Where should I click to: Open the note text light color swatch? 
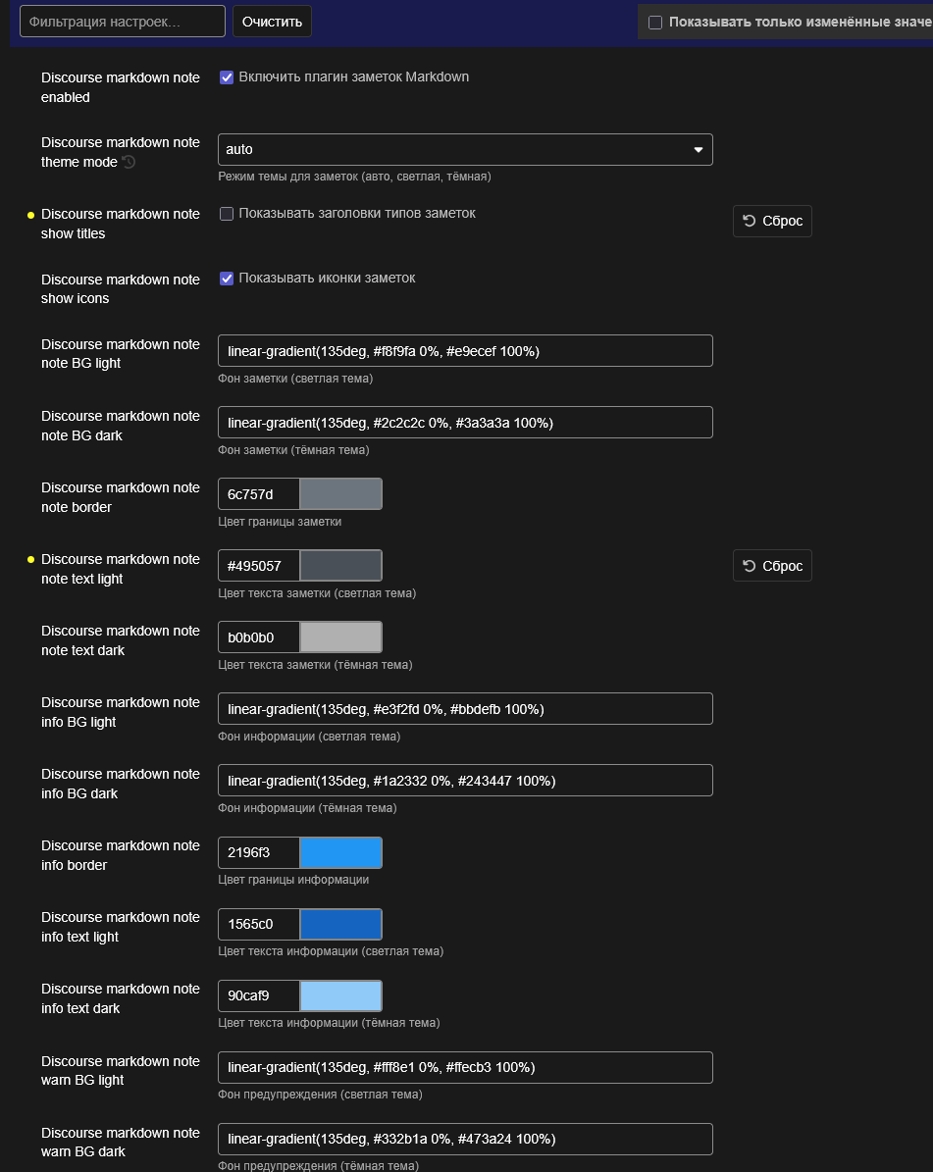[340, 566]
